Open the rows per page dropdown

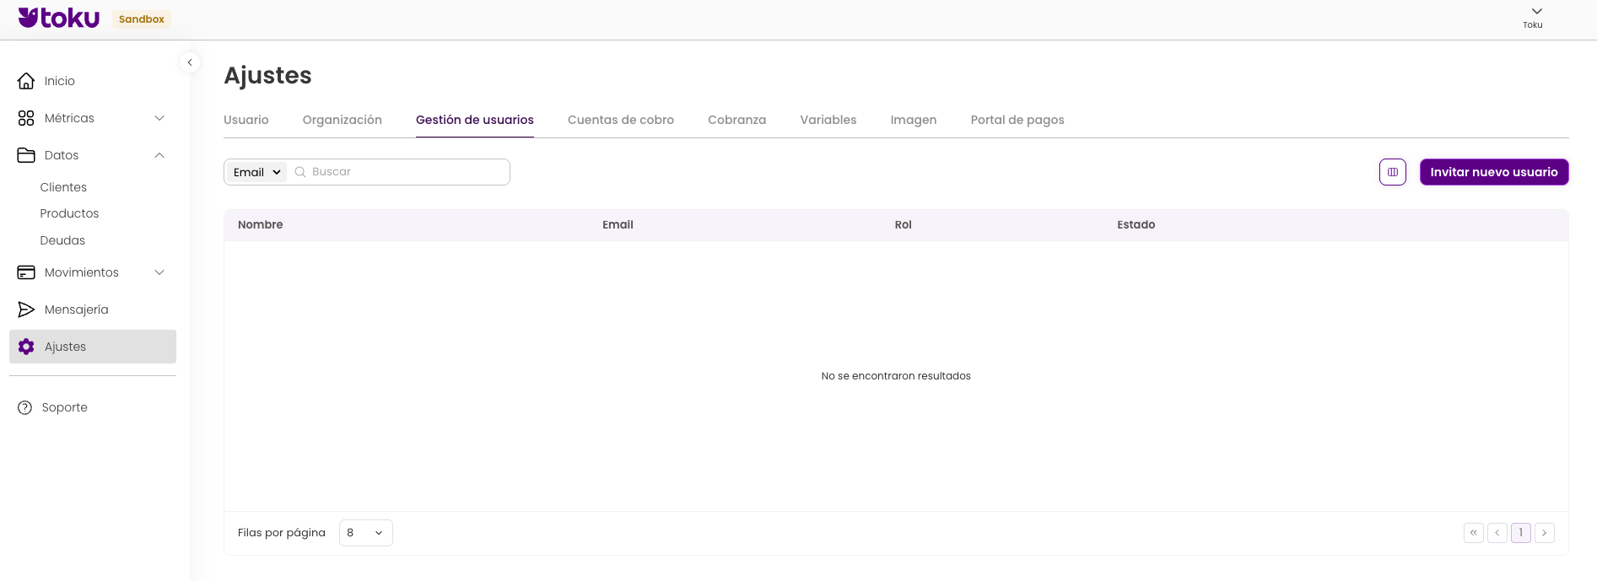[365, 533]
